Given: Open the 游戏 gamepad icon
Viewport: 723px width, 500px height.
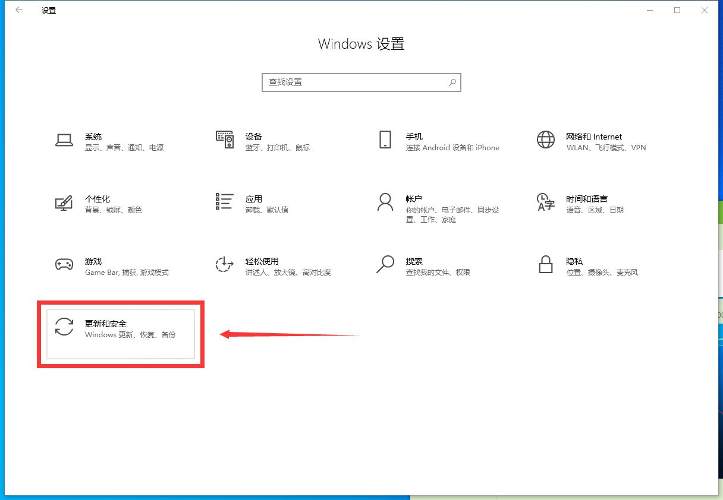Looking at the screenshot, I should click(64, 264).
